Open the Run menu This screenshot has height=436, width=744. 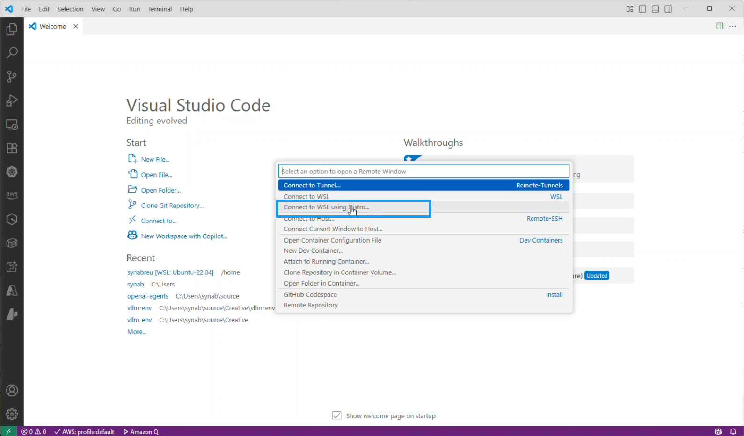134,9
